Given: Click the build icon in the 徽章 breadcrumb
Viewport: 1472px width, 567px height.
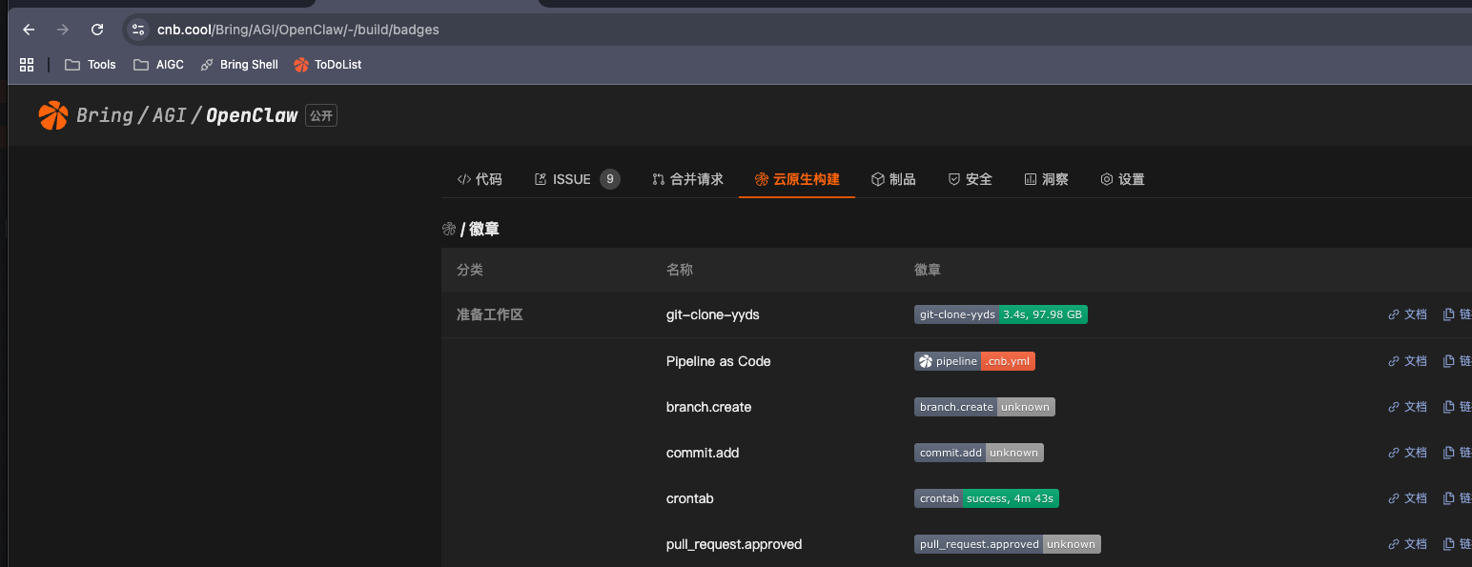Looking at the screenshot, I should coord(449,229).
